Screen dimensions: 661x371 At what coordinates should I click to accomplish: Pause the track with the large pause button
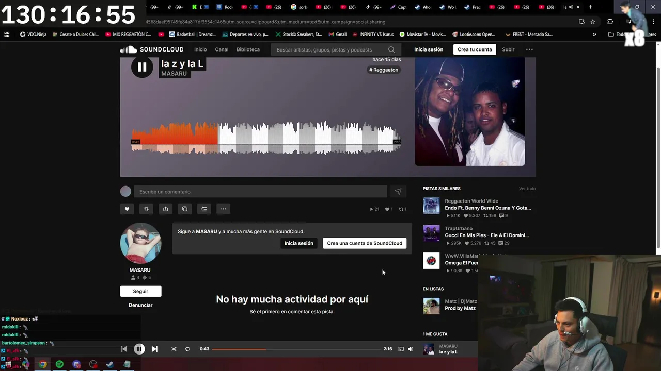142,67
